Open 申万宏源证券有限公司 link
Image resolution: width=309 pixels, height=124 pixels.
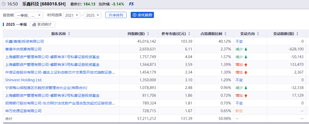coord(23,111)
